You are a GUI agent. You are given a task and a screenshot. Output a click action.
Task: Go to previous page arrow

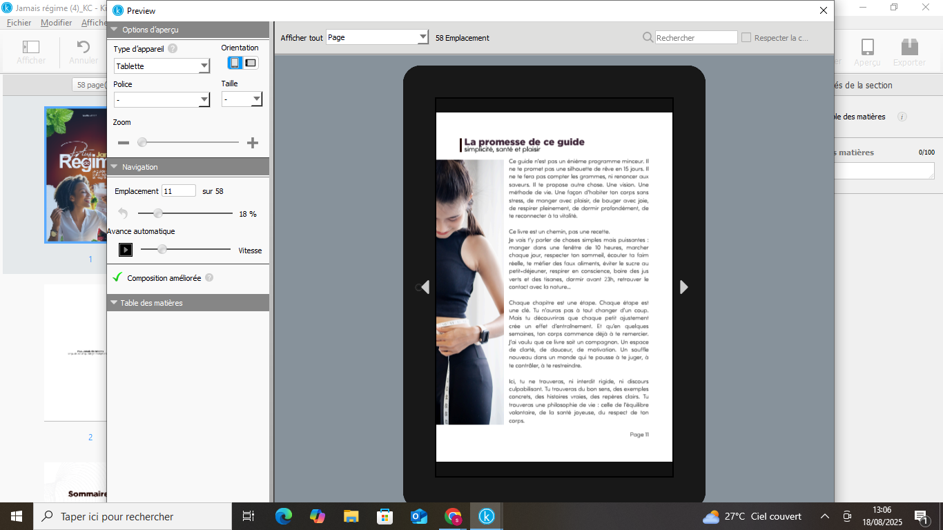[x=425, y=287]
